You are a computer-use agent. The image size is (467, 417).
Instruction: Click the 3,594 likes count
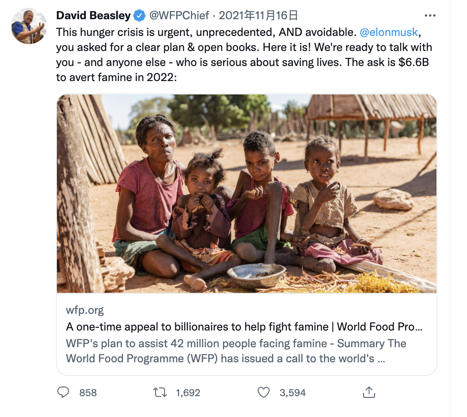coord(293,393)
